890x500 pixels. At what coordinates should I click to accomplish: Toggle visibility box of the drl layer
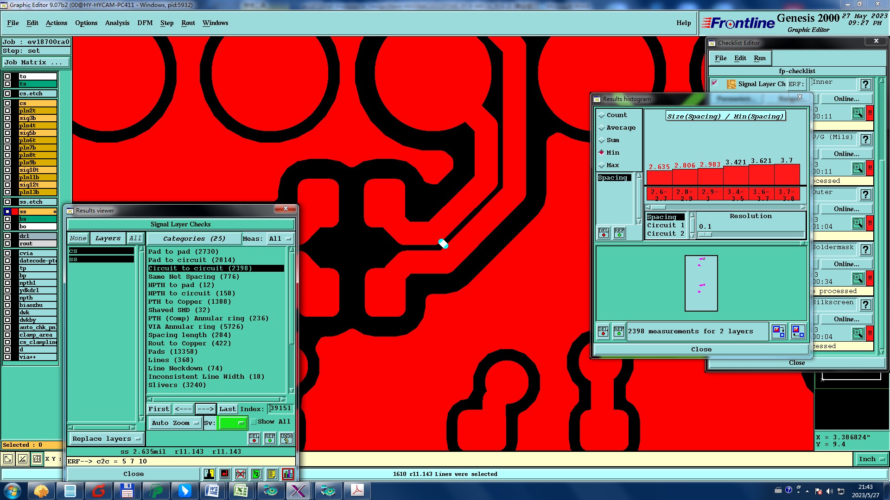point(7,236)
